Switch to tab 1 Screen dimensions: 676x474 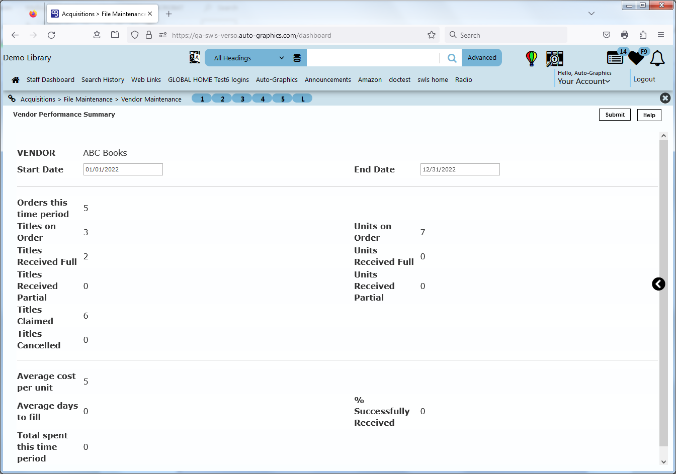coord(202,99)
